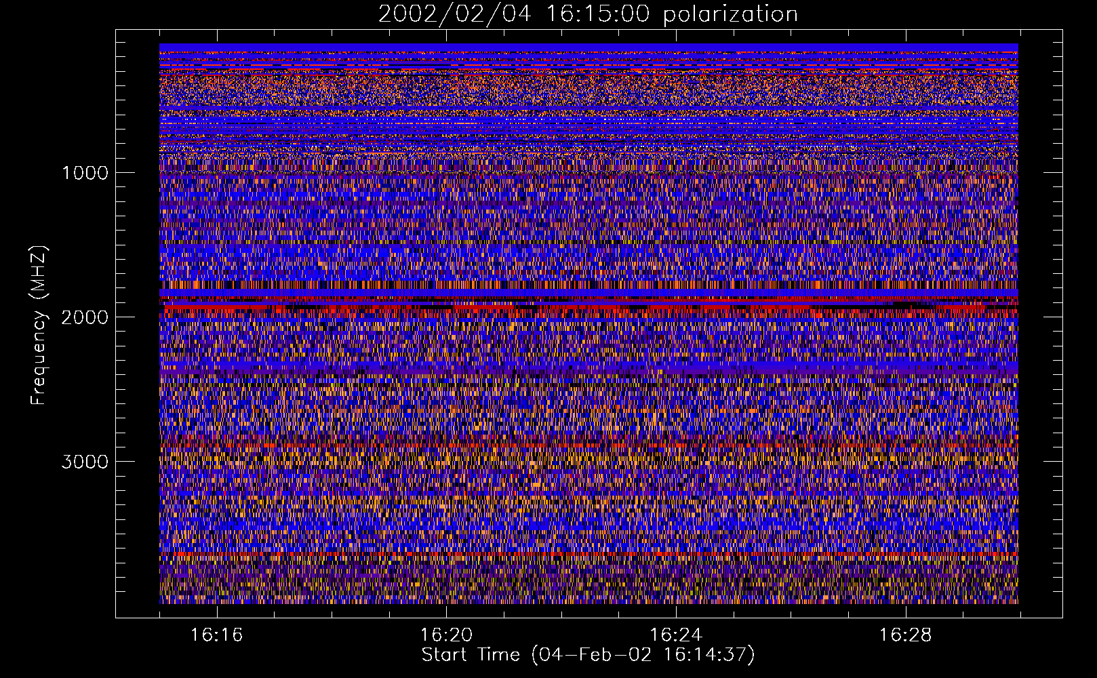1097x678 pixels.
Task: Click the 2000 frequency tick label
Action: point(85,317)
